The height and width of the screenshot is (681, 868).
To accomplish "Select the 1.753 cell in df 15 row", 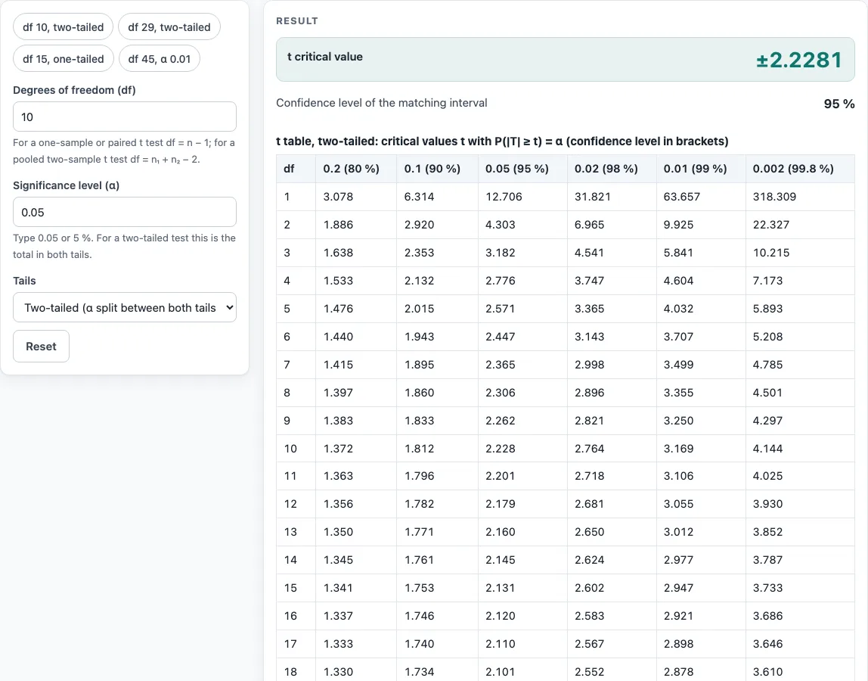I will click(419, 588).
